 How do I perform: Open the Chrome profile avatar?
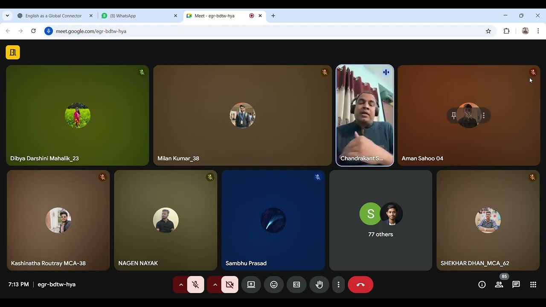tap(526, 31)
